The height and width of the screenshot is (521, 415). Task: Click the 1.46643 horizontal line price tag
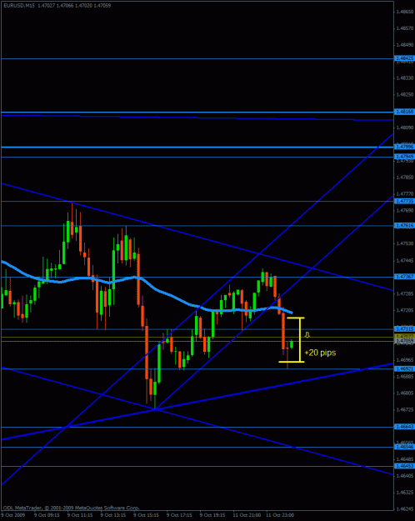404,427
